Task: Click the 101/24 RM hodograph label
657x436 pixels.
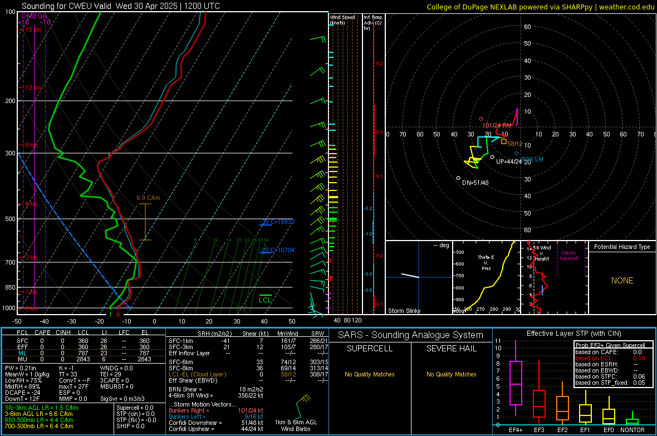Action: [x=497, y=125]
